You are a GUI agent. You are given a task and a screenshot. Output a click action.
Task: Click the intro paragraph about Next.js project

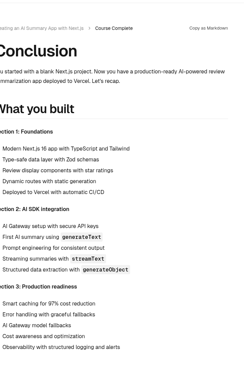click(112, 76)
